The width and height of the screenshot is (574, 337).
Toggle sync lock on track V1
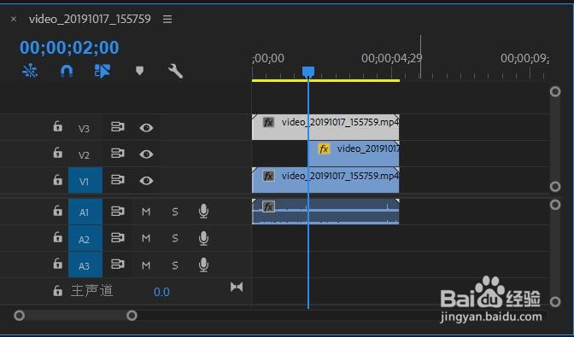point(118,180)
